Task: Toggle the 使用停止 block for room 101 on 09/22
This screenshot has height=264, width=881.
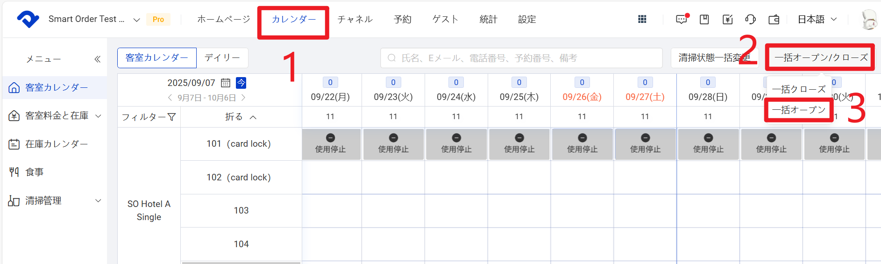Action: pos(331,144)
